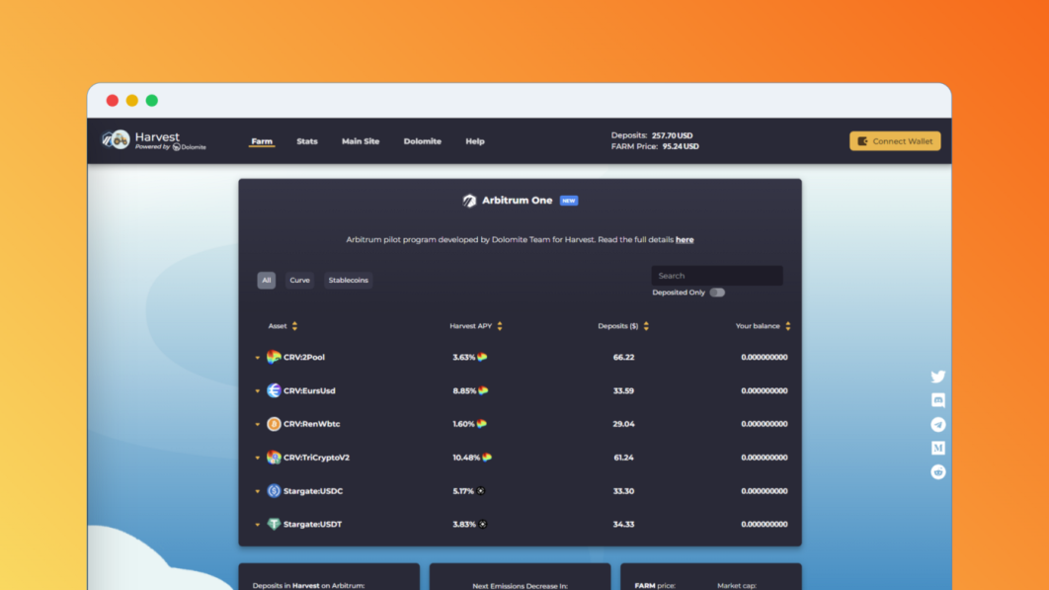Click the Connect Wallet button

point(895,141)
